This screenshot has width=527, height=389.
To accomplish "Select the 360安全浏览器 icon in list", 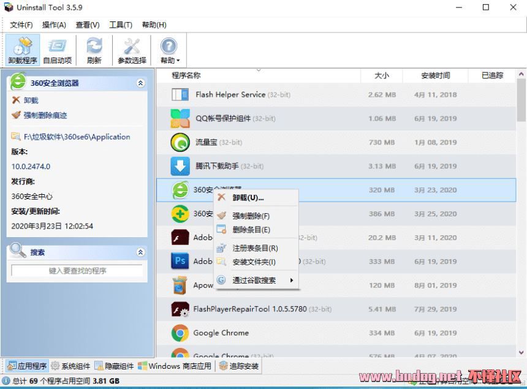I will coord(180,190).
